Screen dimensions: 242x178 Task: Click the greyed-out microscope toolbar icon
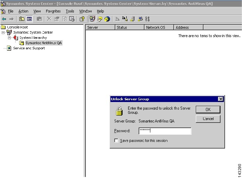(117, 19)
